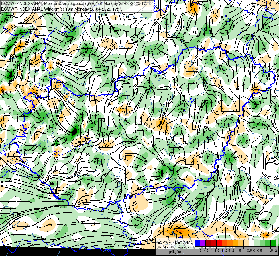Choose the pale peach swatch between -1 and -0.5
The image size is (279, 256).
(x=246, y=243)
